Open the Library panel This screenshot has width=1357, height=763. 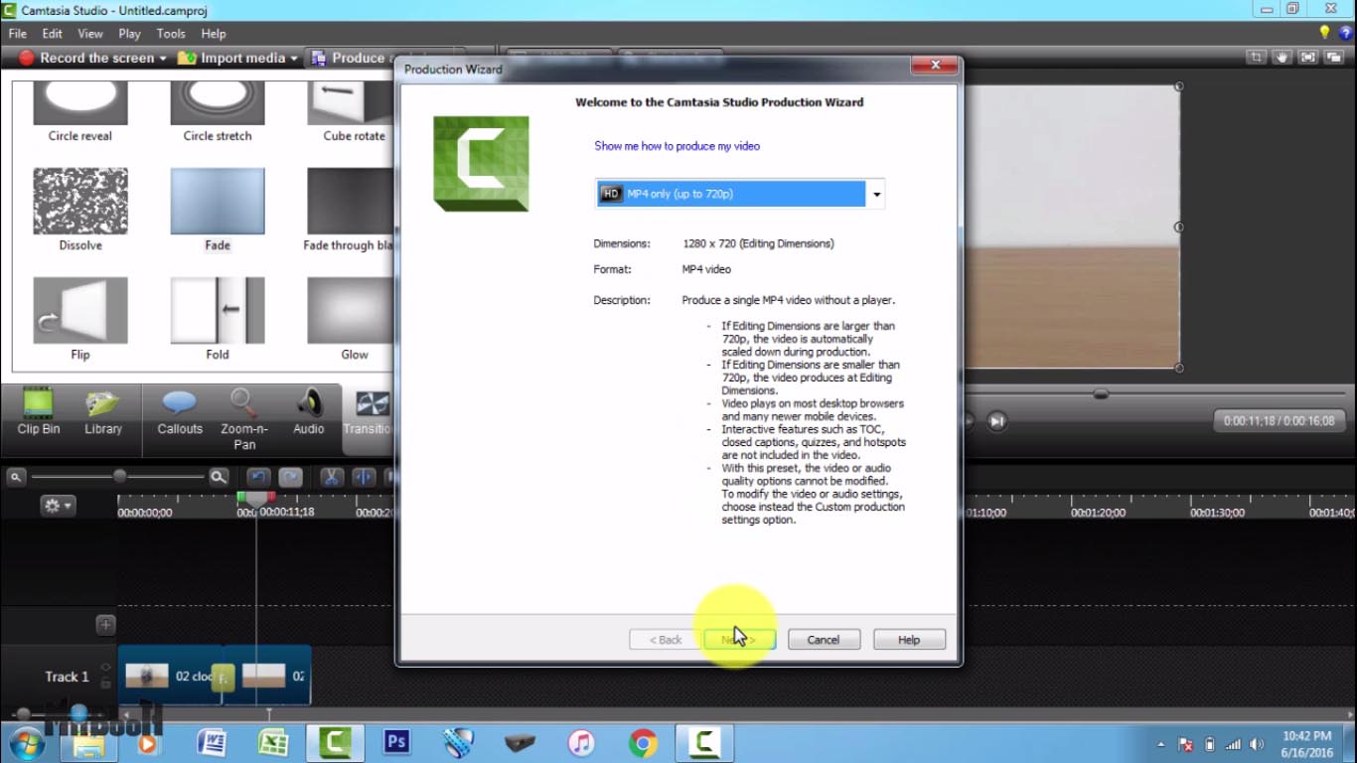(103, 411)
